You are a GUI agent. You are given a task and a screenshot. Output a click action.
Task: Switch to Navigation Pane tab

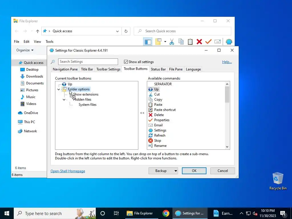coord(65,69)
